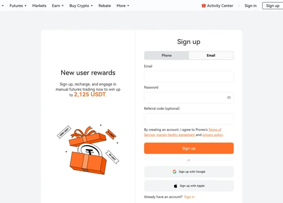Select the Email signup tab
283x203 pixels.
pos(211,55)
